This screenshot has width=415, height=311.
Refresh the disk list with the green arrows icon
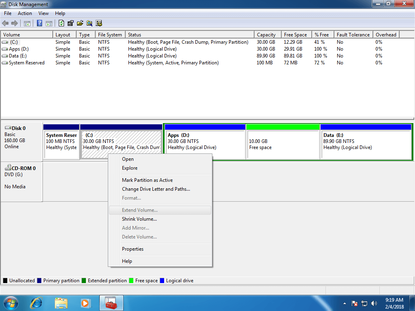(62, 23)
